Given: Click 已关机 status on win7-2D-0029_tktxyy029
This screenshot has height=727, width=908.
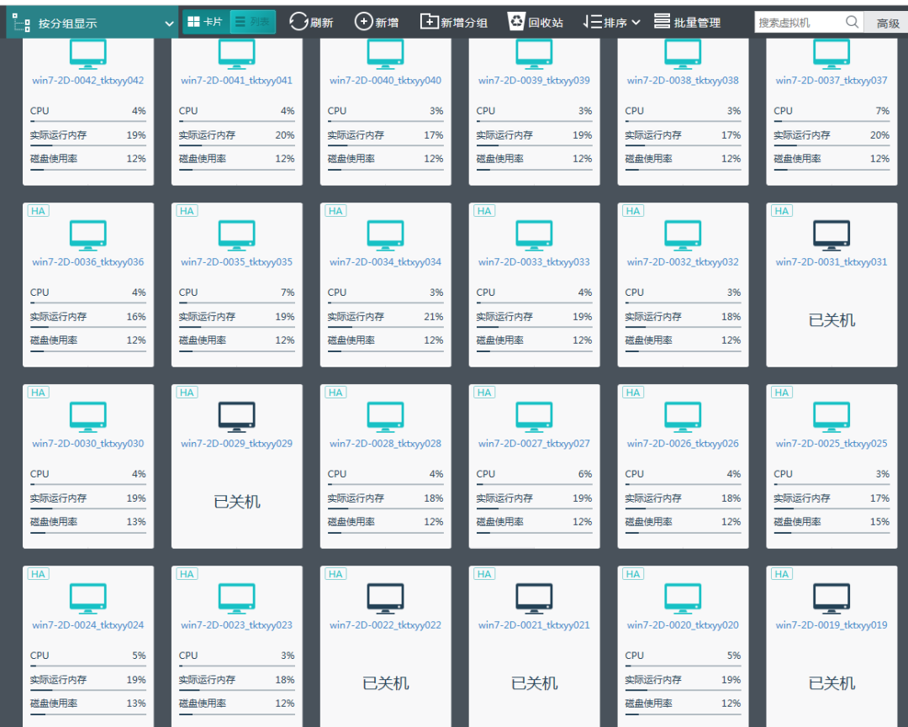Looking at the screenshot, I should tap(237, 502).
